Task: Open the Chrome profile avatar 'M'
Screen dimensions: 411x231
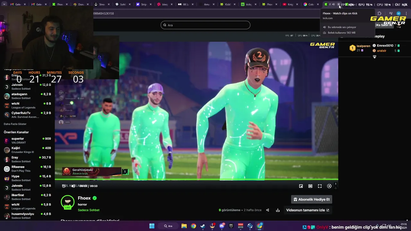Action: tap(398, 13)
